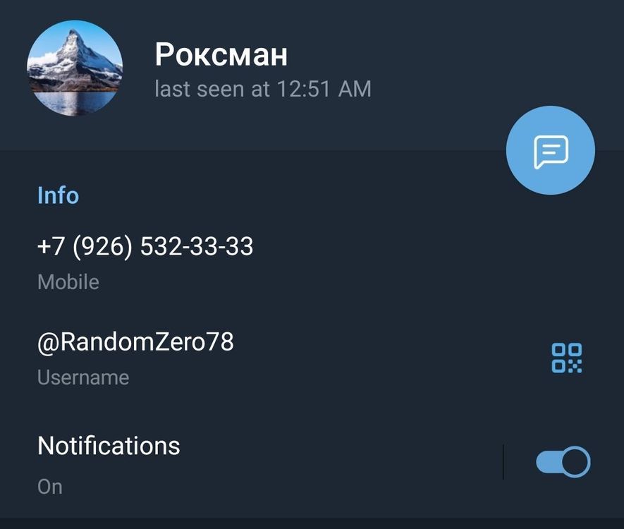Click the lake reflection in the avatar image
Screen dimensions: 624x529
(x=75, y=102)
